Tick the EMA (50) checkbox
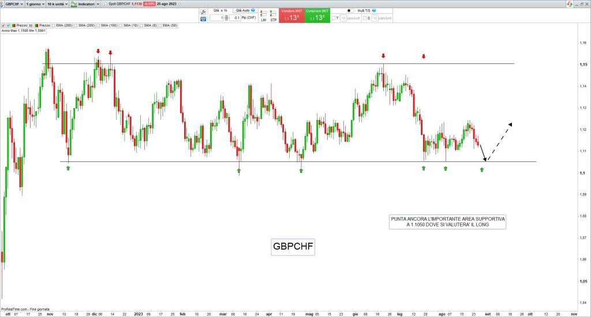Viewport: 591px width, 317px height. tap(159, 25)
